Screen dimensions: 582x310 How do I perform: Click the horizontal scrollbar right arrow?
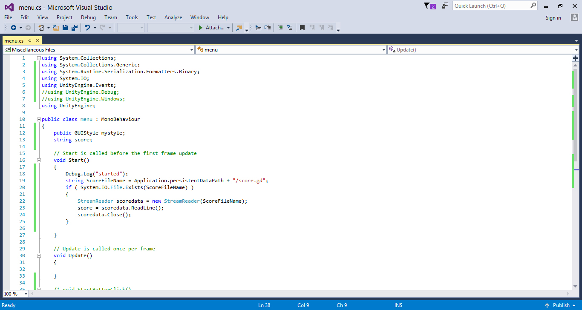point(567,294)
